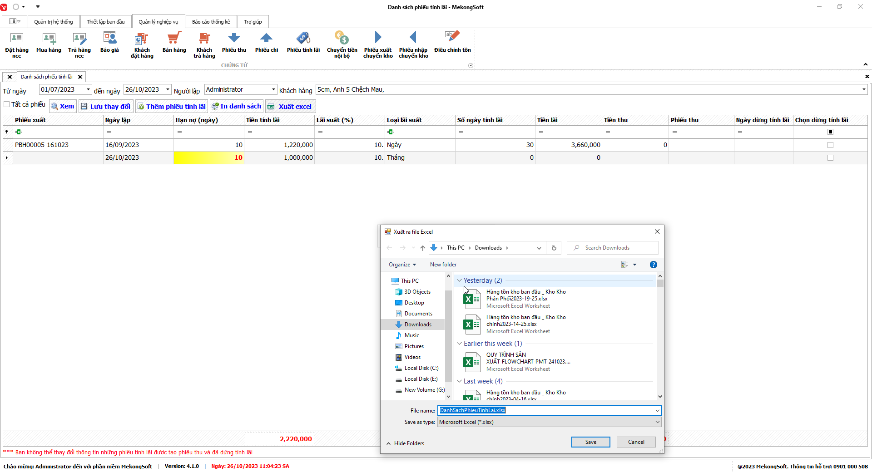Open the Người lập dropdown arrow
The width and height of the screenshot is (872, 472).
click(x=273, y=90)
